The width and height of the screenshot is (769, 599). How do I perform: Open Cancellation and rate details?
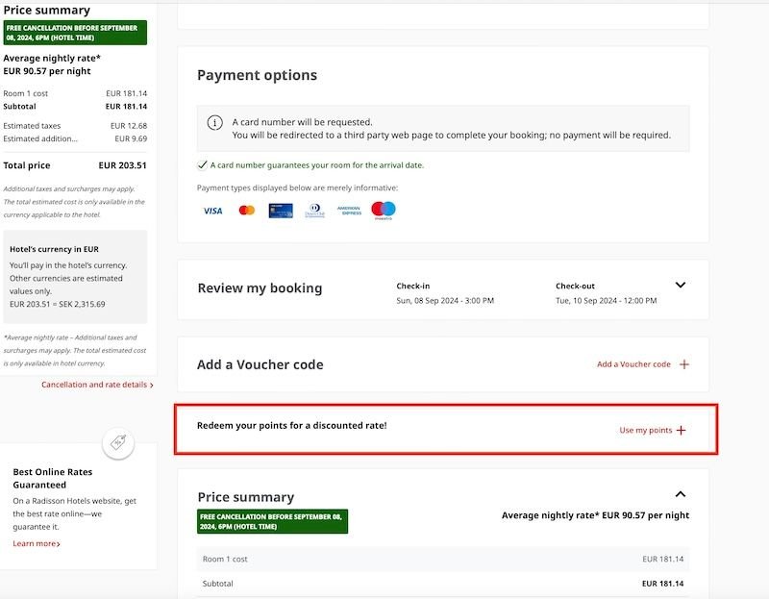[96, 385]
